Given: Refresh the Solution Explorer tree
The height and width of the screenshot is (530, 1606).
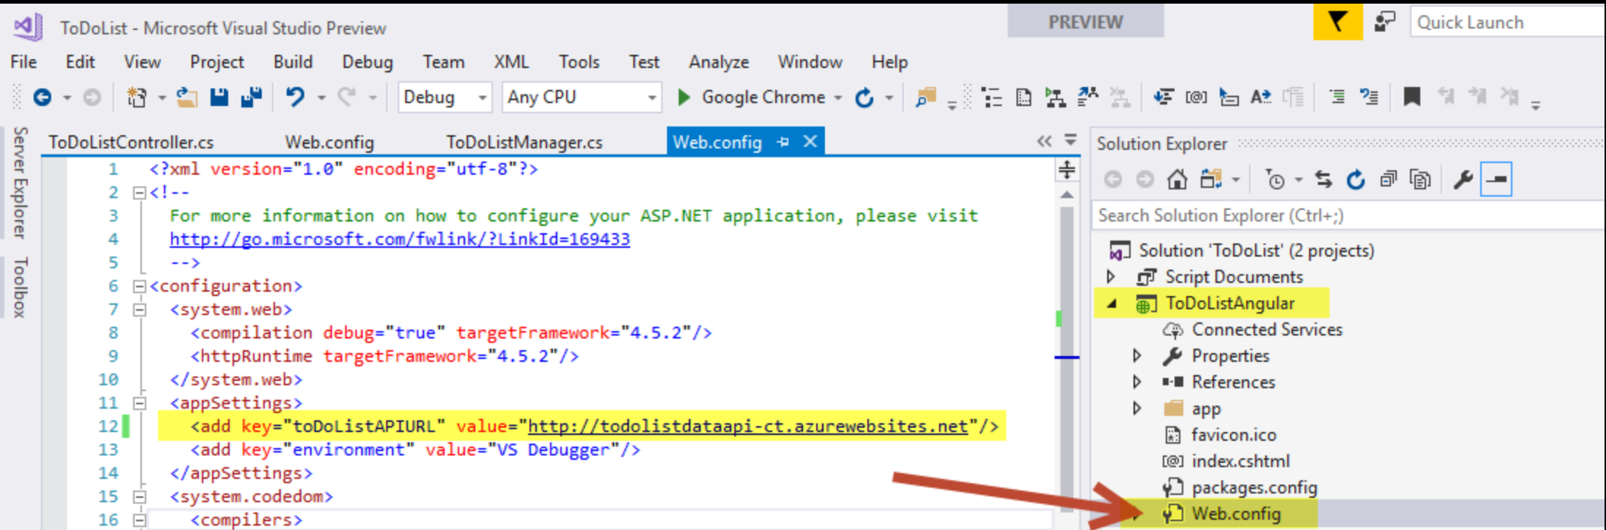Looking at the screenshot, I should click(1356, 179).
